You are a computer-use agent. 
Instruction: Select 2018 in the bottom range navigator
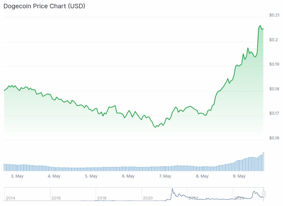click(x=102, y=198)
